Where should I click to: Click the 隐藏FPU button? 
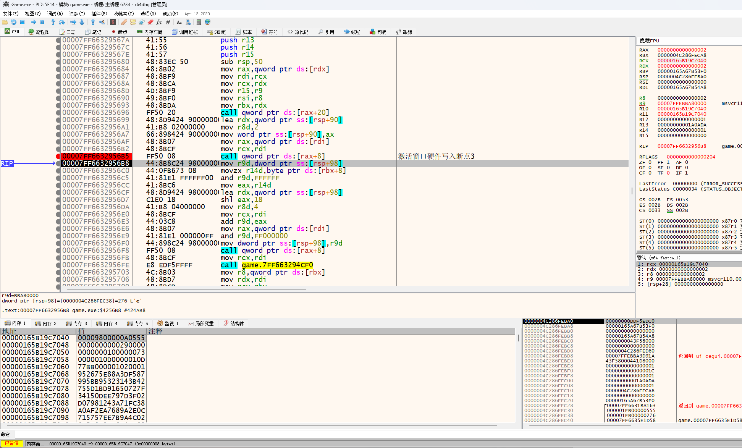(650, 41)
